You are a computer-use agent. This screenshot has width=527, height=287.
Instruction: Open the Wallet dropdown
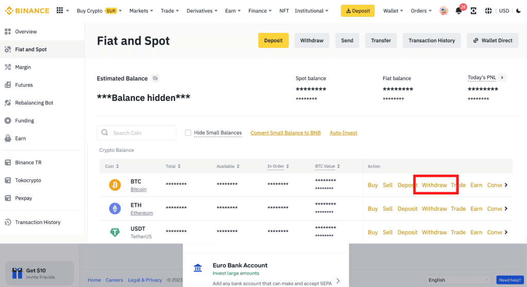click(393, 11)
